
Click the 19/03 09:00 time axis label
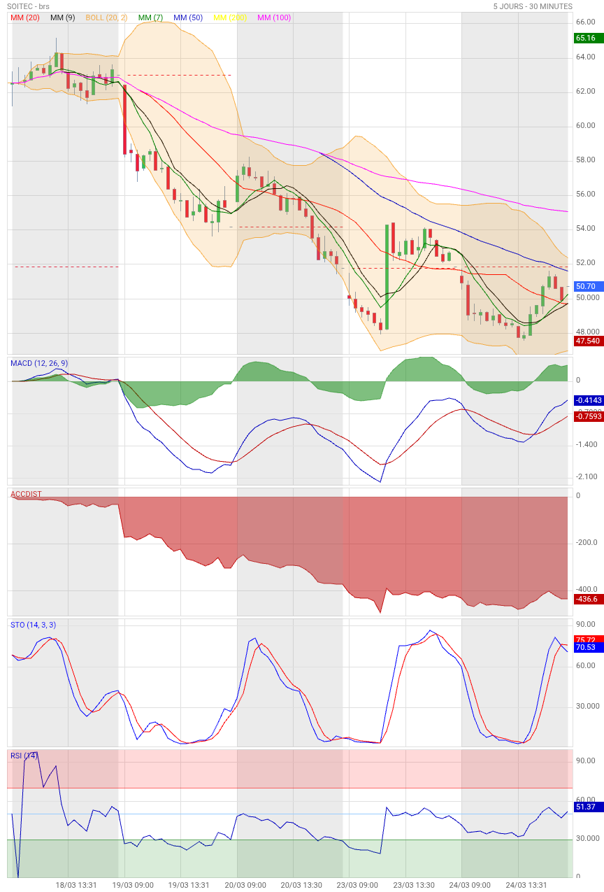[133, 885]
